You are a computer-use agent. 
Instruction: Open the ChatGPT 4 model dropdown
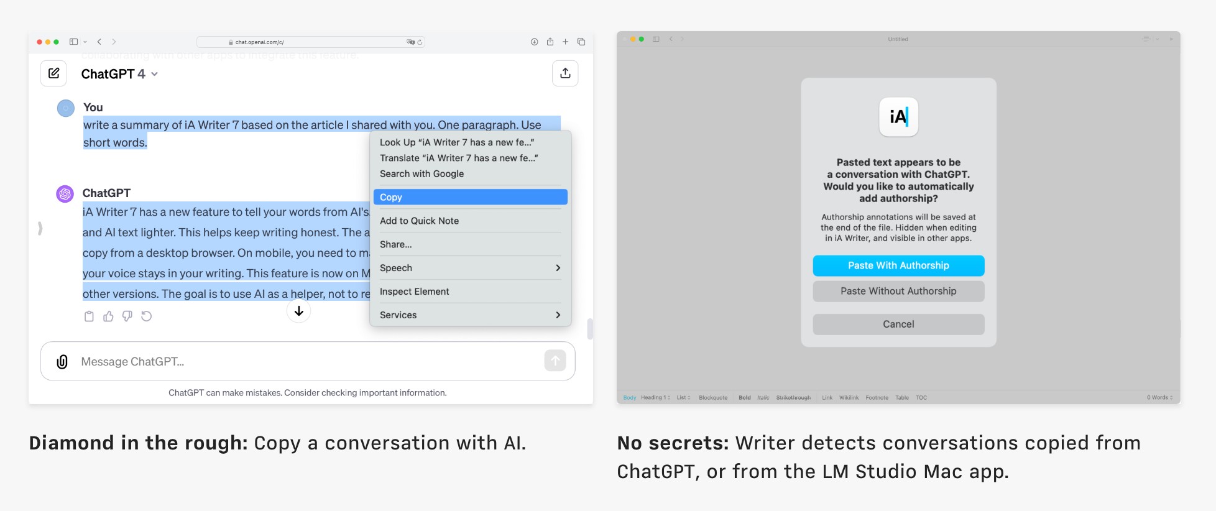pos(119,74)
